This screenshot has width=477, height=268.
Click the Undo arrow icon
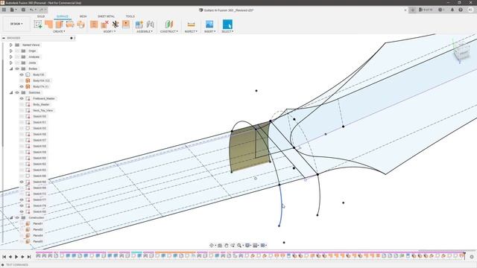[31, 10]
